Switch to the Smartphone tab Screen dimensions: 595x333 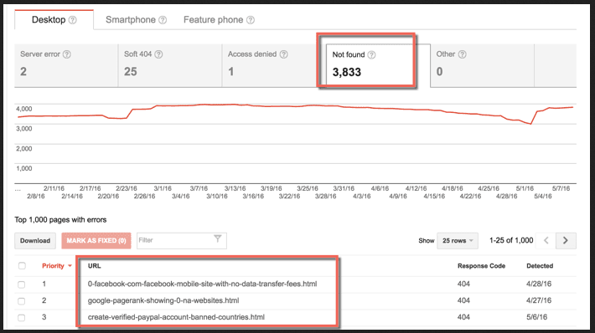[x=131, y=20]
